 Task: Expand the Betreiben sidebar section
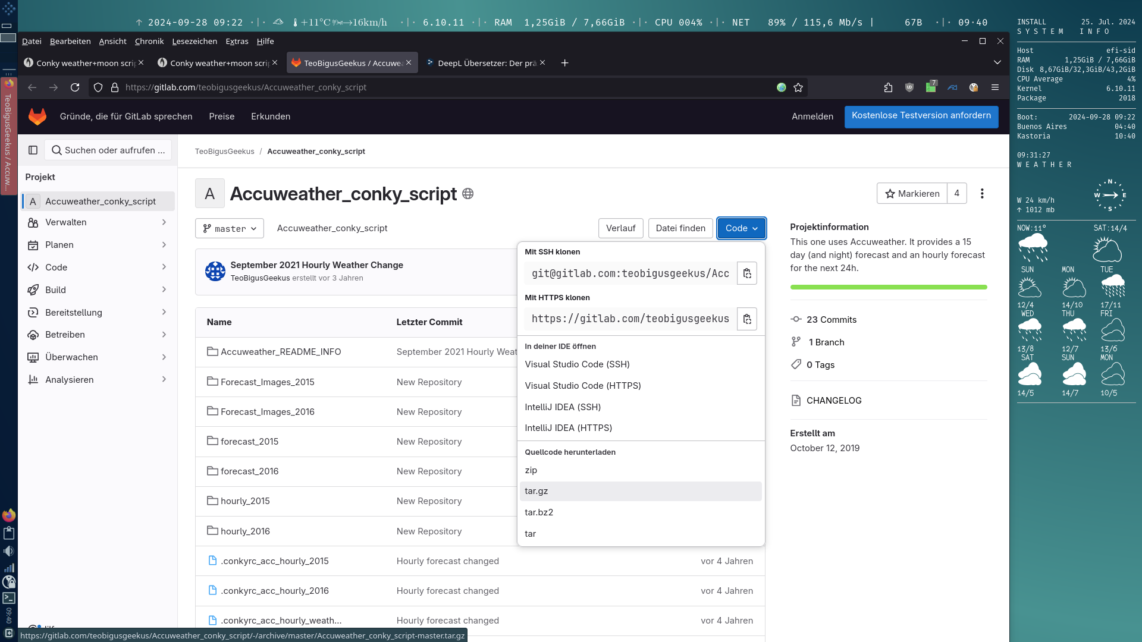pos(98,335)
